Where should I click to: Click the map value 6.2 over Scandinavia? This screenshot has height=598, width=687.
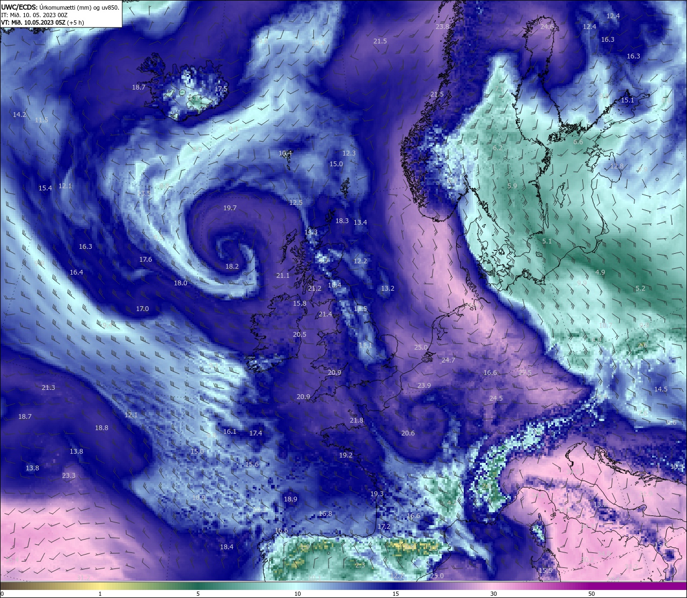tap(498, 148)
